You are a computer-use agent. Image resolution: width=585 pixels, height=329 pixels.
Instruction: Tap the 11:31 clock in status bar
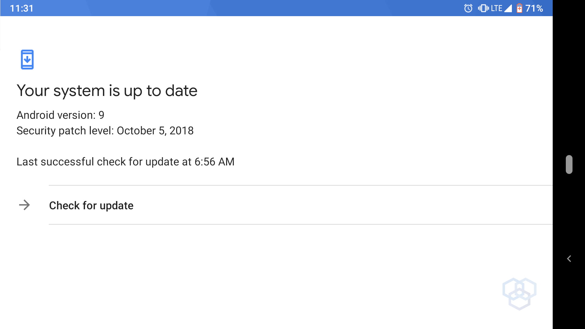coord(22,8)
